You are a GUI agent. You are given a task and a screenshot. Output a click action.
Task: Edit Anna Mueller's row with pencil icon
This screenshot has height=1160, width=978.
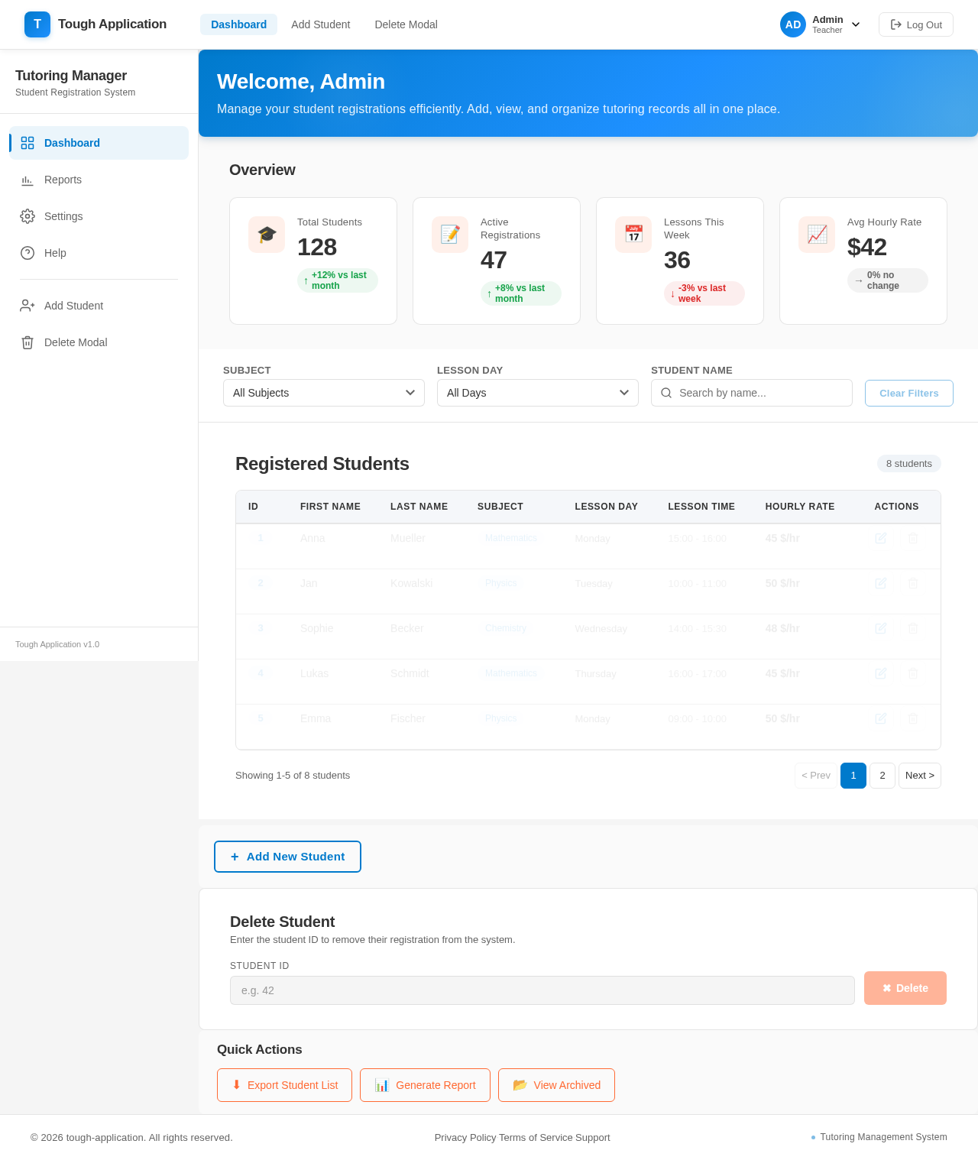coord(880,538)
